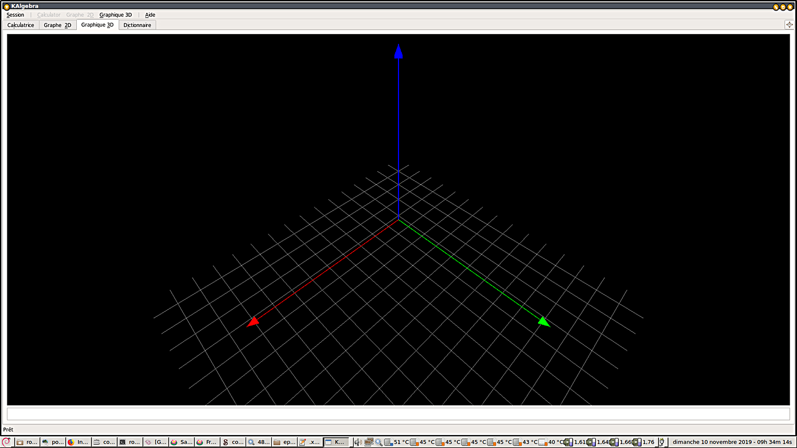Switch to the "[G..." taskbar window

click(x=156, y=442)
